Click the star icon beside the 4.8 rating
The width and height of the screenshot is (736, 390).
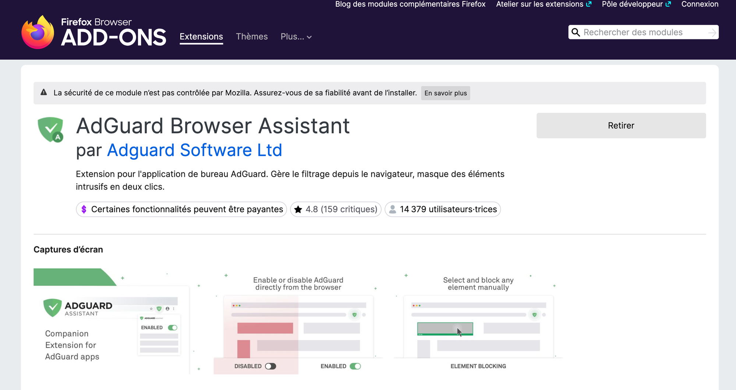(x=298, y=209)
